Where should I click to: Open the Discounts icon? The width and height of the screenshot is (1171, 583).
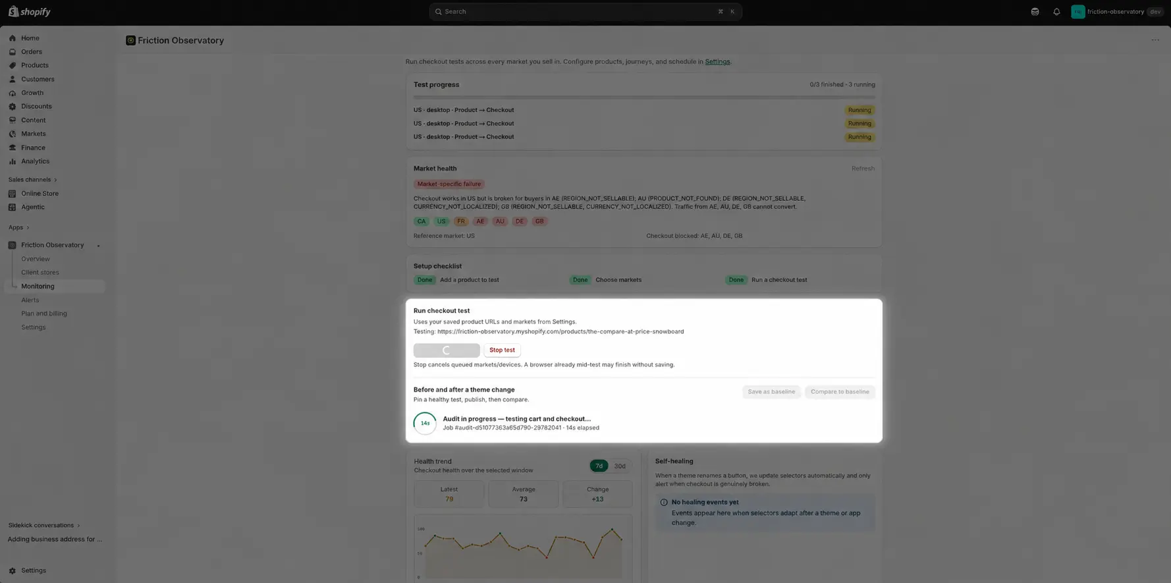point(12,106)
